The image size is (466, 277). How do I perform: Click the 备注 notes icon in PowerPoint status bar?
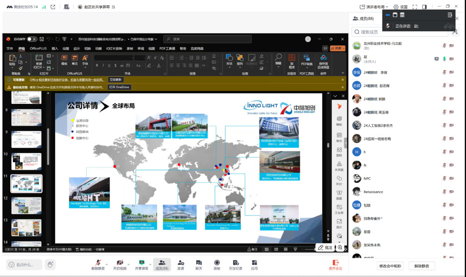[252, 250]
